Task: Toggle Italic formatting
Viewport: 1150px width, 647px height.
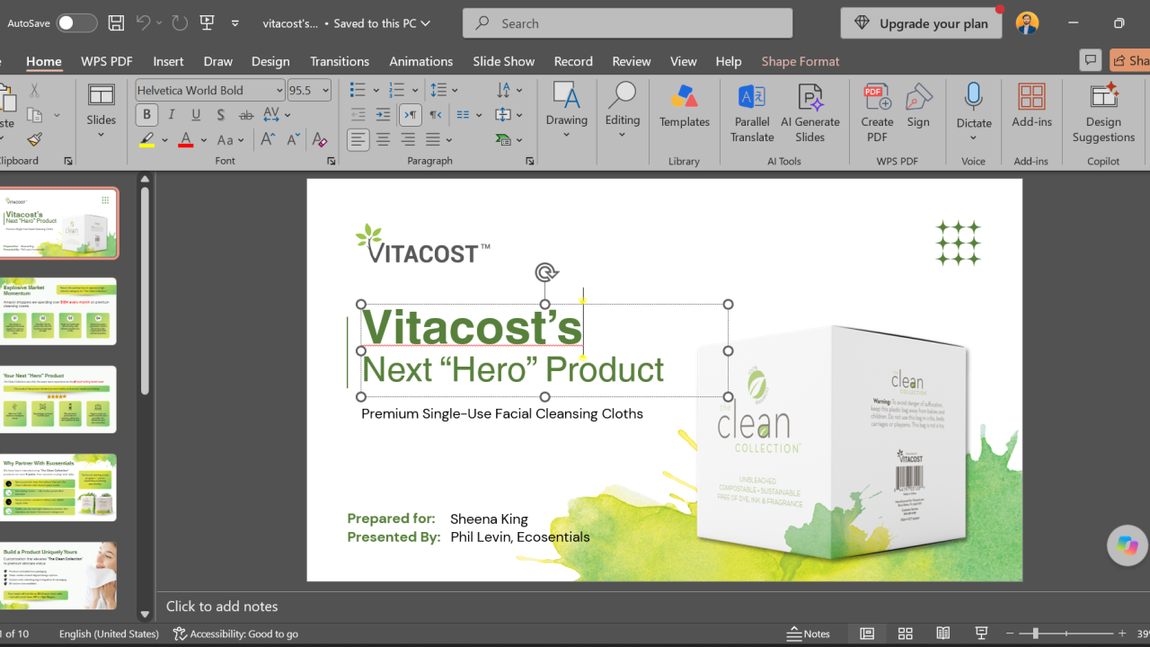Action: (x=171, y=115)
